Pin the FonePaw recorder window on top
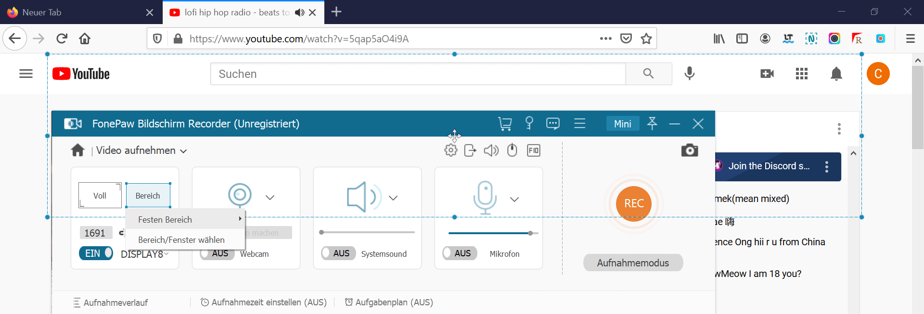This screenshot has width=924, height=314. (652, 124)
